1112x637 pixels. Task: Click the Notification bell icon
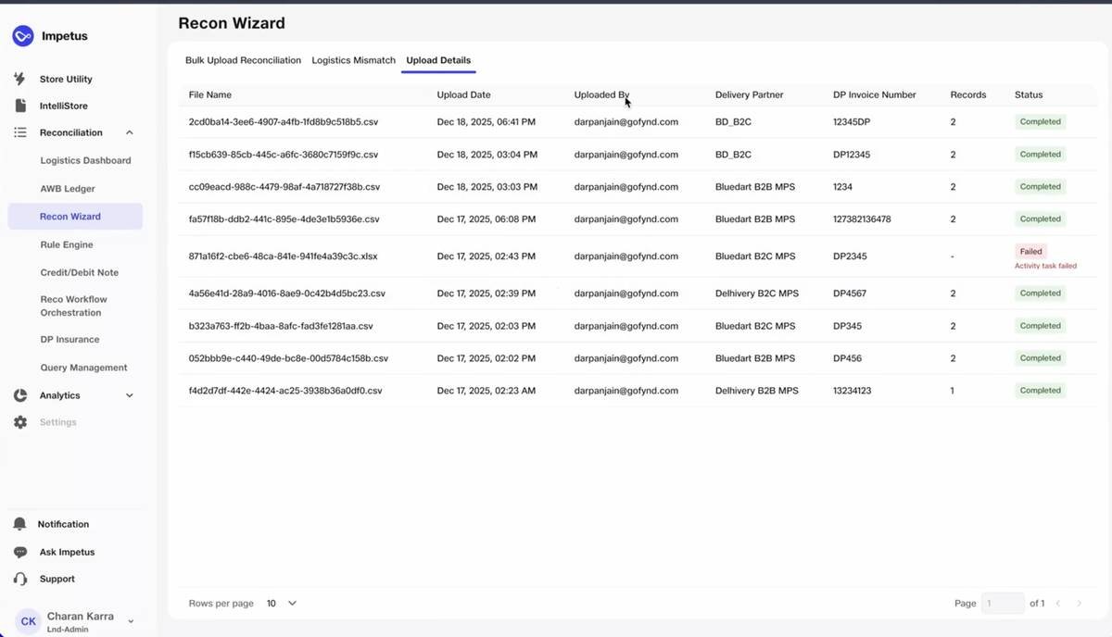(19, 524)
